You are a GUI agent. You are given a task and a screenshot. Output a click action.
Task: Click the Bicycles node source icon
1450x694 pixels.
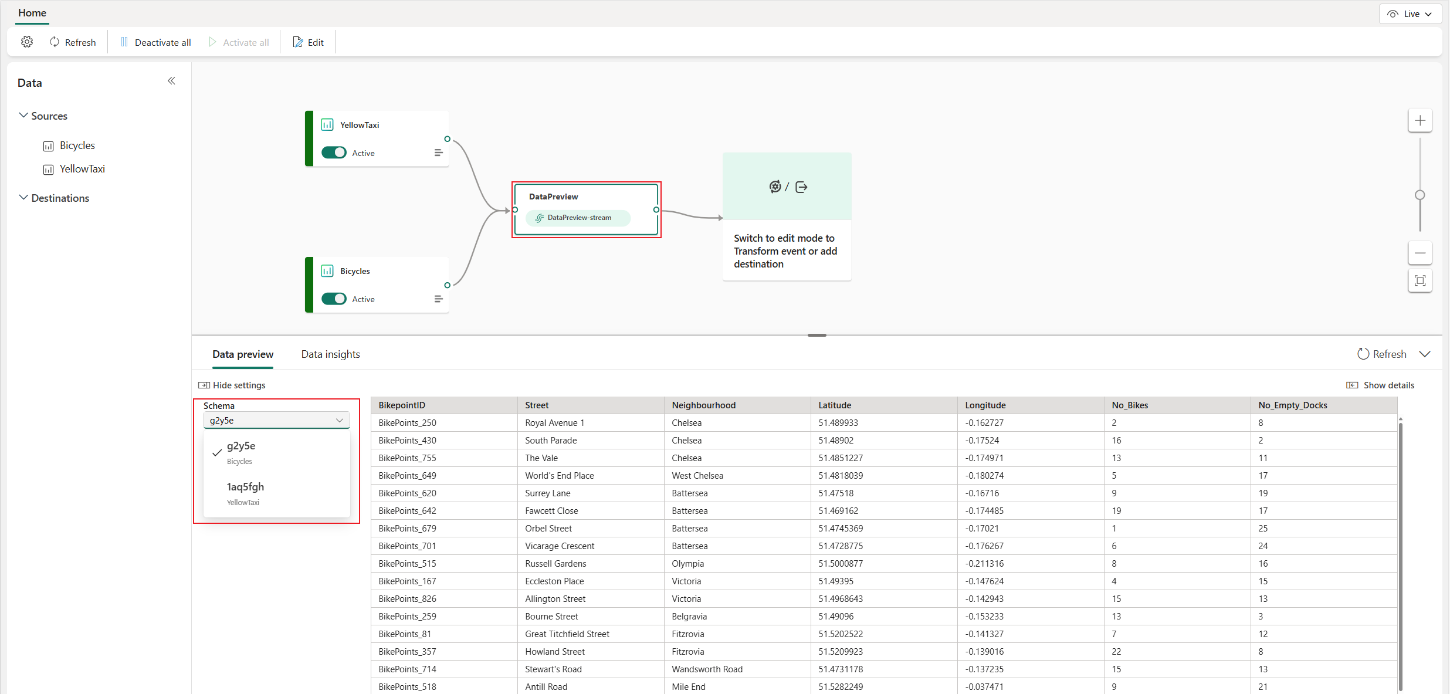pos(327,271)
